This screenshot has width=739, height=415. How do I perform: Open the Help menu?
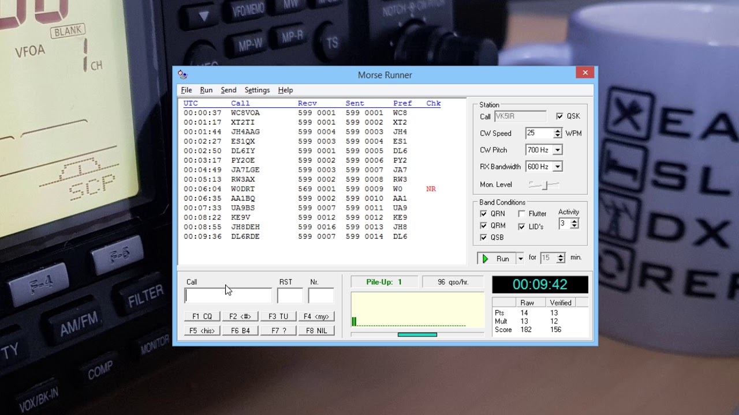pyautogui.click(x=285, y=90)
